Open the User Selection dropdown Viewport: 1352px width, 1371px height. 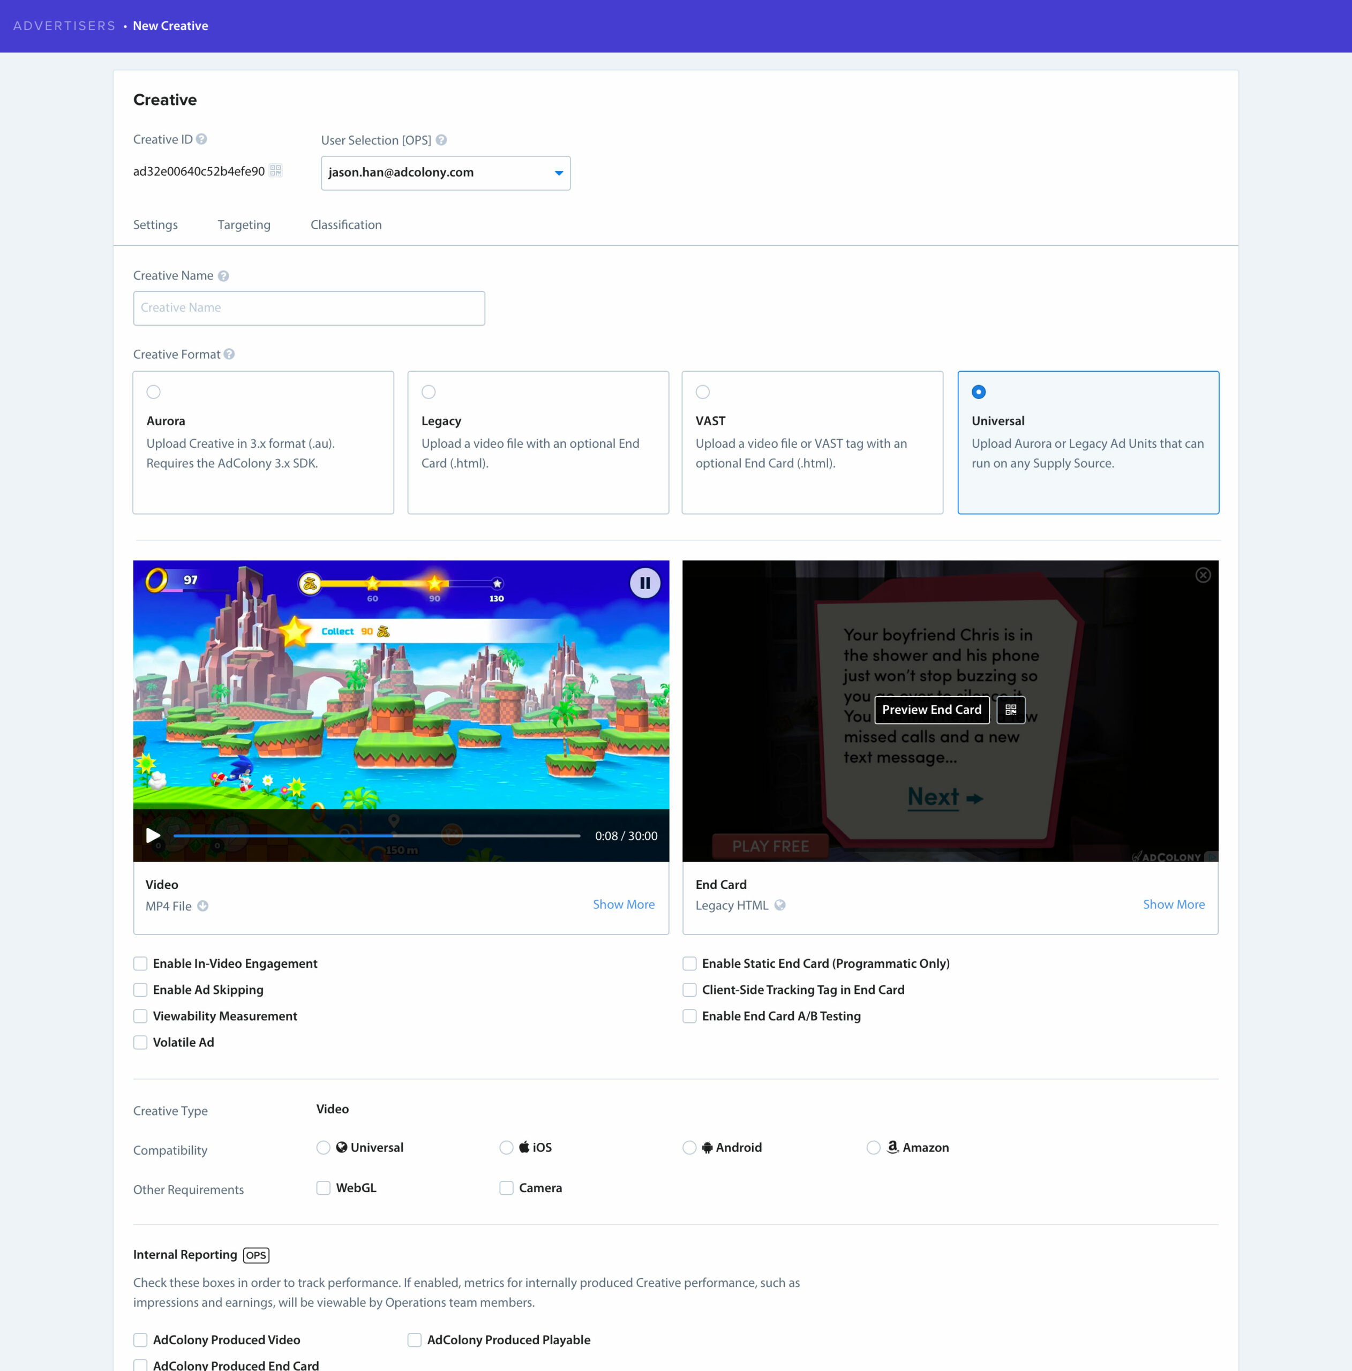pos(446,173)
